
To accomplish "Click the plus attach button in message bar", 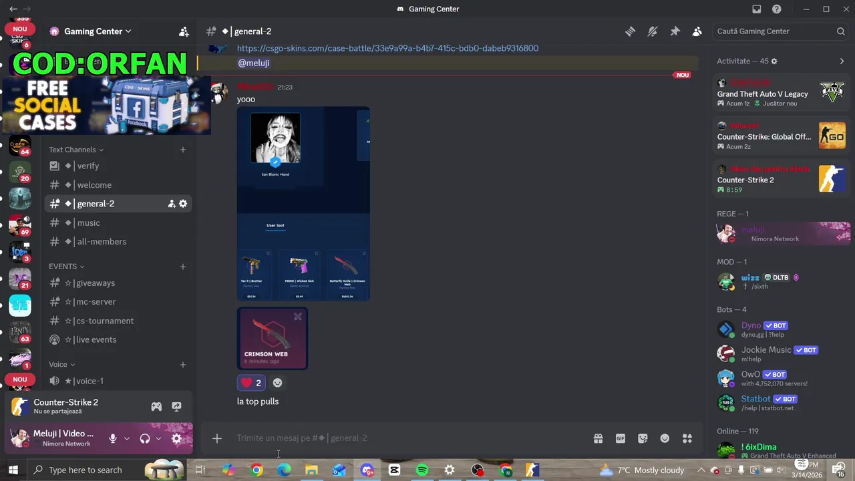I will click(x=216, y=438).
